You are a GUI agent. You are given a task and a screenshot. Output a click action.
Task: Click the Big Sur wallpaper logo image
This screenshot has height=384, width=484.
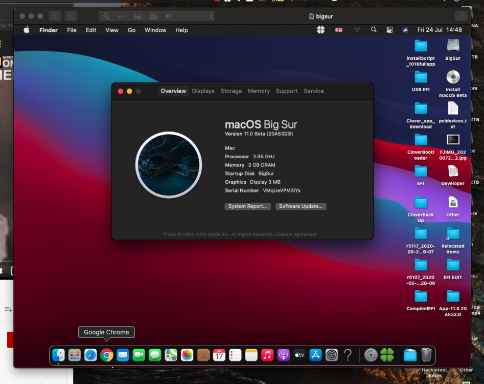(x=169, y=165)
